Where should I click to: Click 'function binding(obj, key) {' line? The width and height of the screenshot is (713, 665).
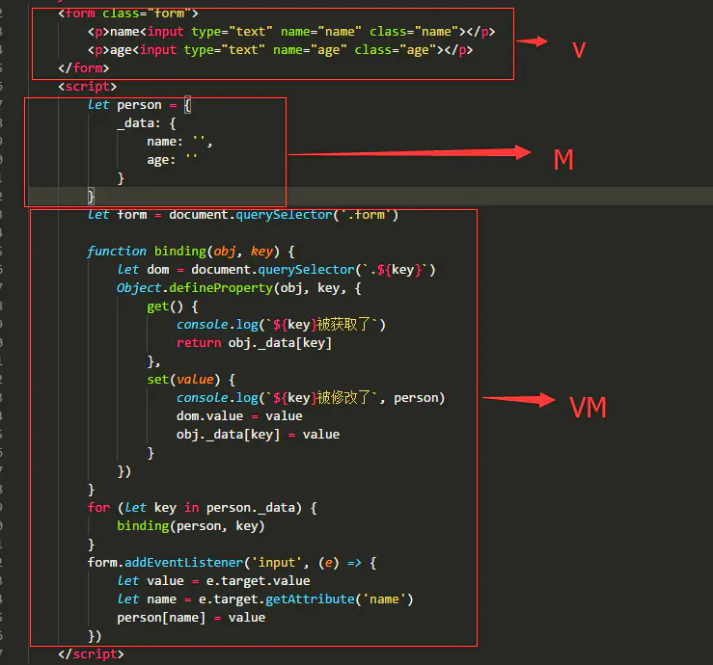point(191,252)
